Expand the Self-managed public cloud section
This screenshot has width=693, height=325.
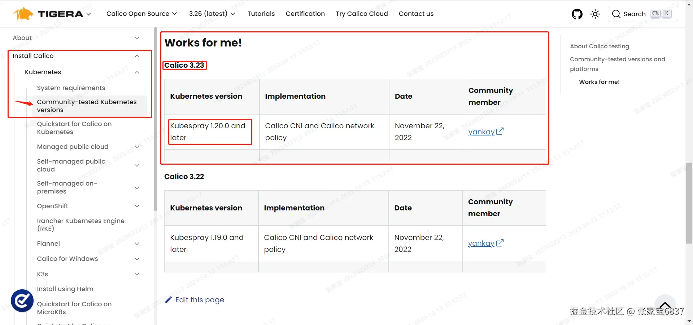pos(137,165)
